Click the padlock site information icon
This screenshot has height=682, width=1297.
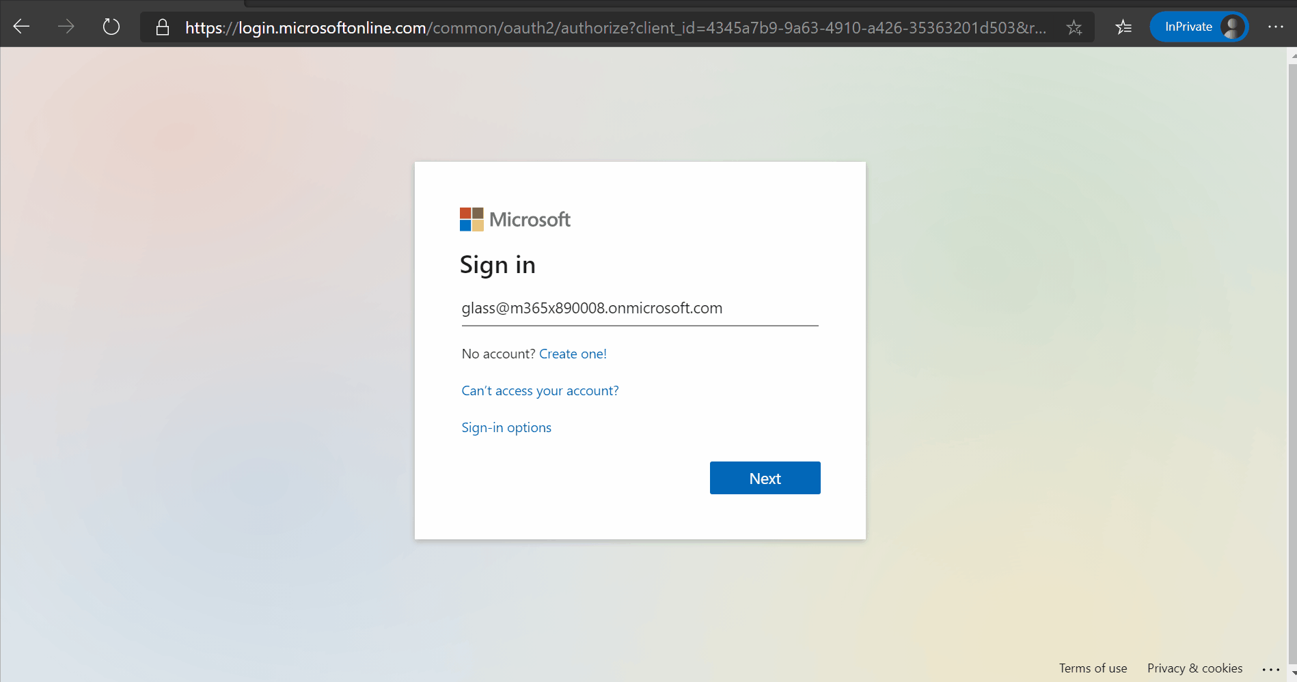click(x=162, y=27)
